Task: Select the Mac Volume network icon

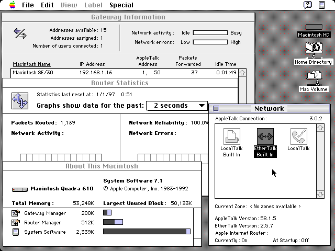Action: 314,78
